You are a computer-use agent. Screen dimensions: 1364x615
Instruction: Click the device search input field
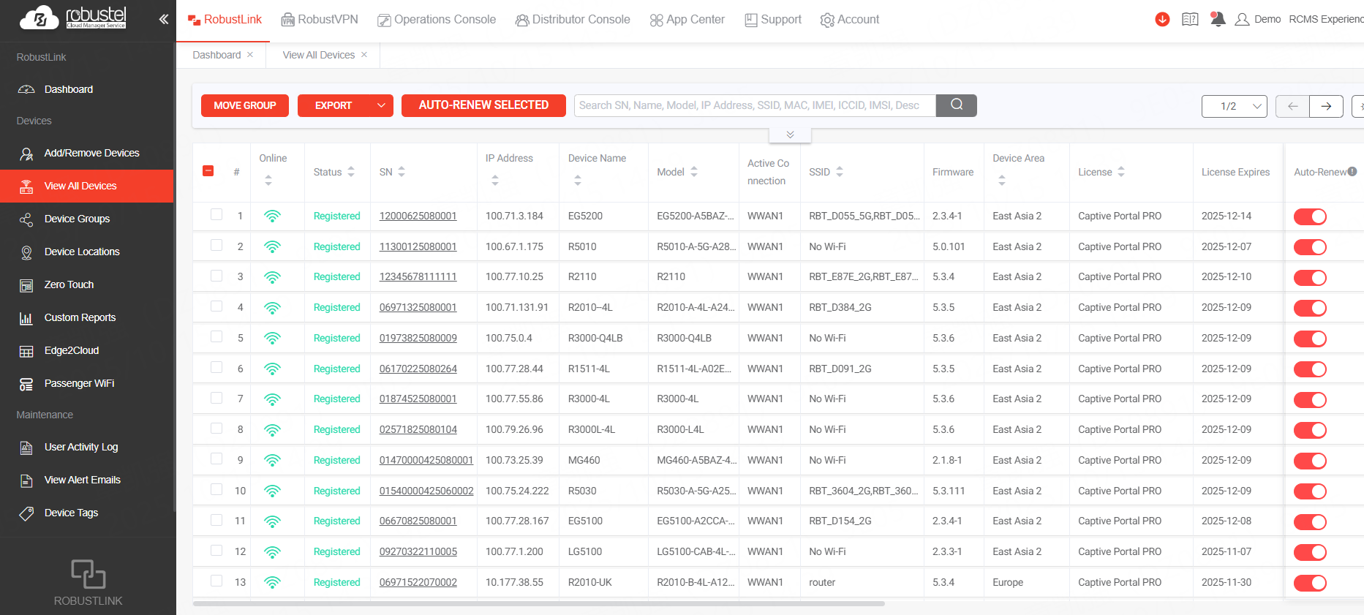pyautogui.click(x=755, y=105)
